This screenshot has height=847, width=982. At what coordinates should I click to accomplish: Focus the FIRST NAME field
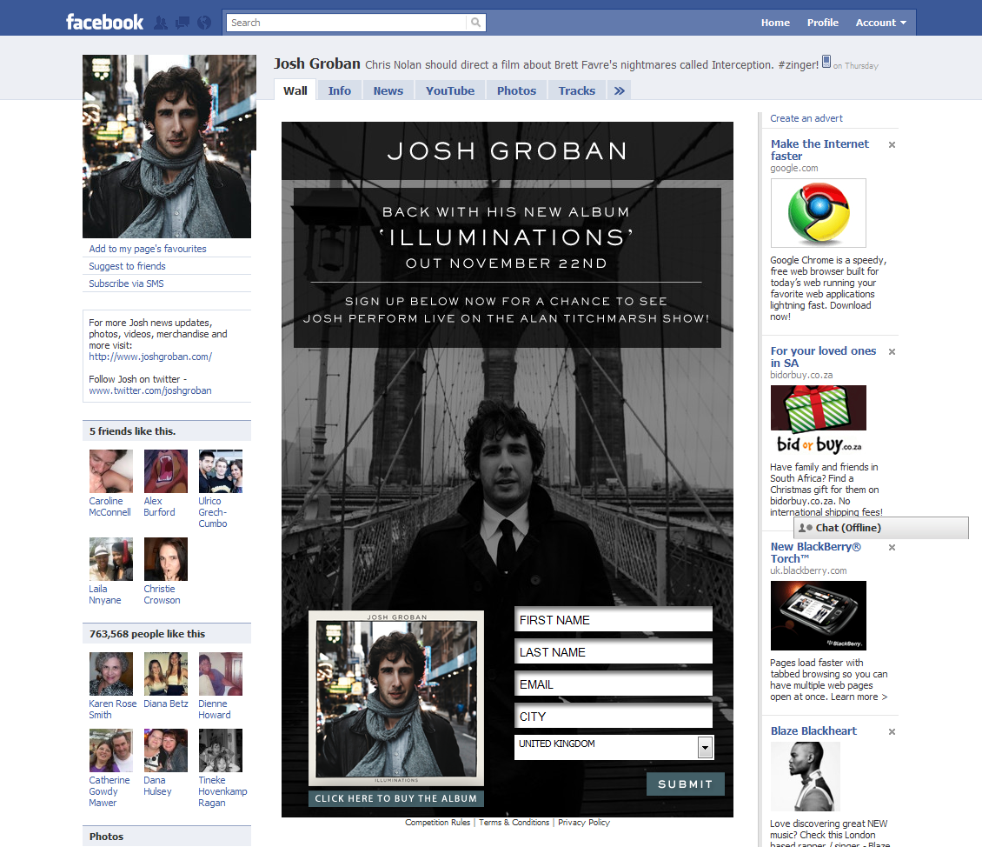pos(614,619)
